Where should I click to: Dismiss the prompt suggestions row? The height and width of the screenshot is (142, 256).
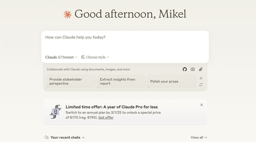coord(201,78)
